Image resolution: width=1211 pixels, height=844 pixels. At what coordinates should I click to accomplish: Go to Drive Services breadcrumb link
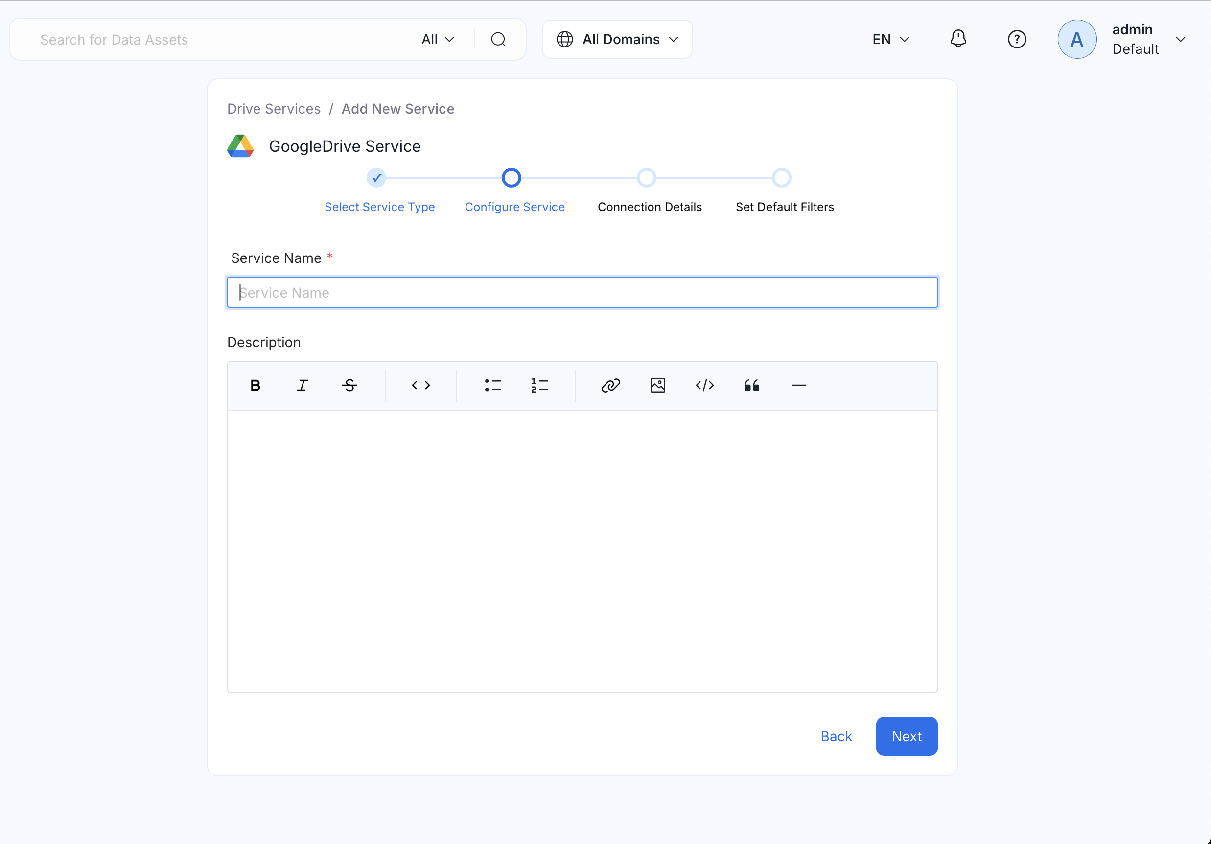[274, 109]
